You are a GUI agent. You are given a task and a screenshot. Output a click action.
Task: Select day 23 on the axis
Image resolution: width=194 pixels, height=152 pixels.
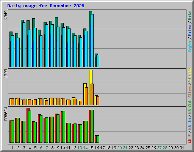136,148
